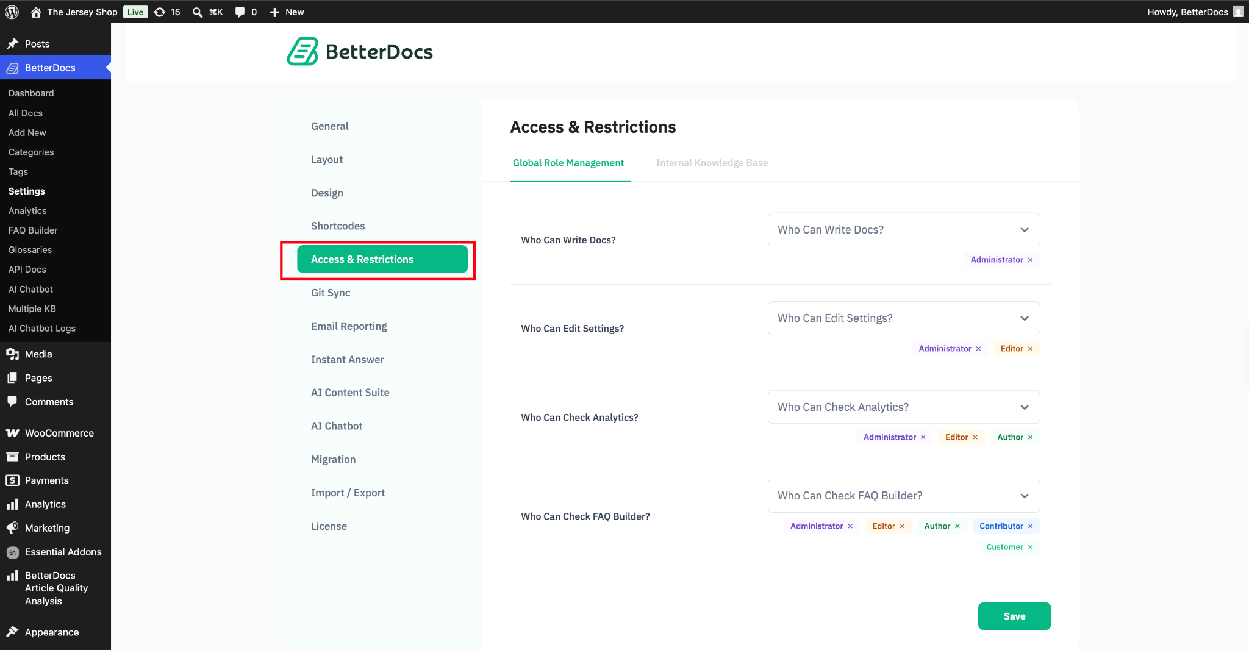Click the Appearance brush icon
Viewport: 1249px width, 650px height.
12,632
